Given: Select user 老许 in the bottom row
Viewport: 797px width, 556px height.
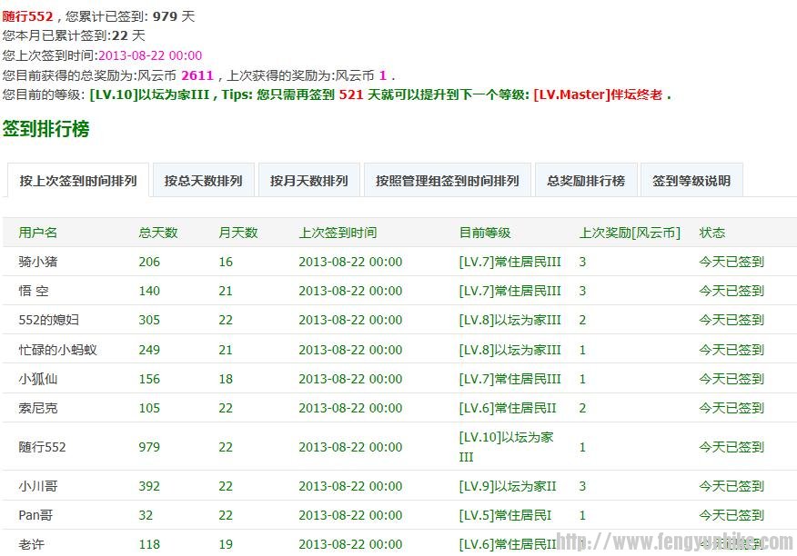Looking at the screenshot, I should [32, 544].
